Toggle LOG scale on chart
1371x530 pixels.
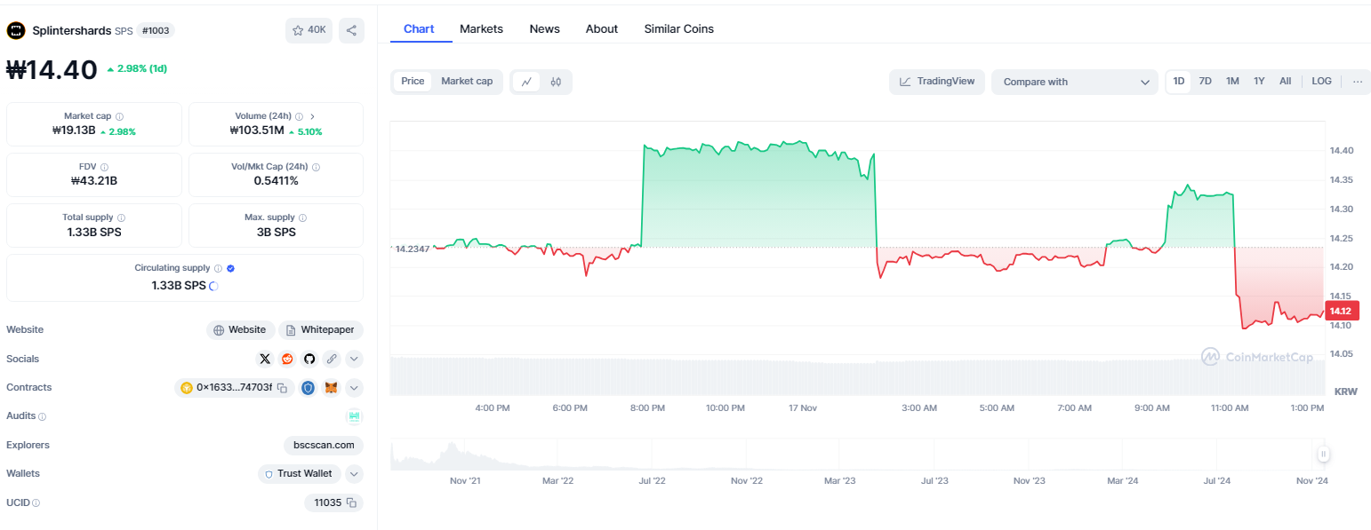click(1322, 82)
